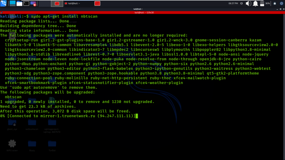Viewport: 285px width, 160px height.
Task: Click the show desktop panel icon
Action: coord(13,3)
